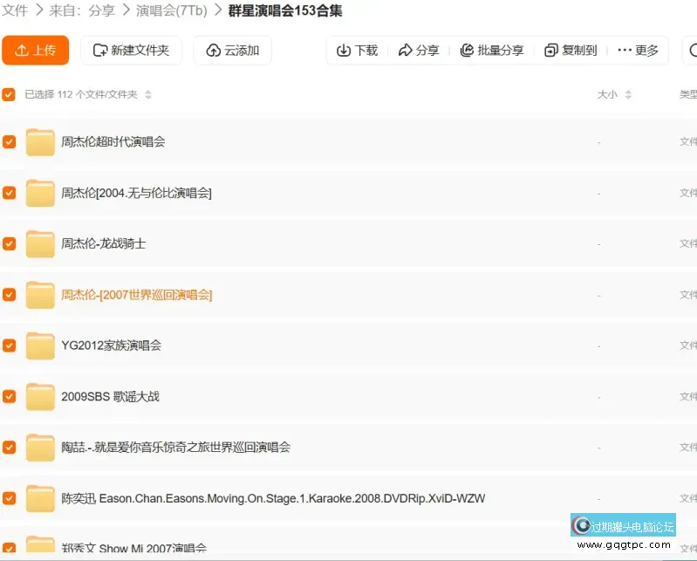Screen dimensions: 697x561
Task: Navigate to 演唱会(7Tb) breadcrumb folder
Action: click(172, 10)
